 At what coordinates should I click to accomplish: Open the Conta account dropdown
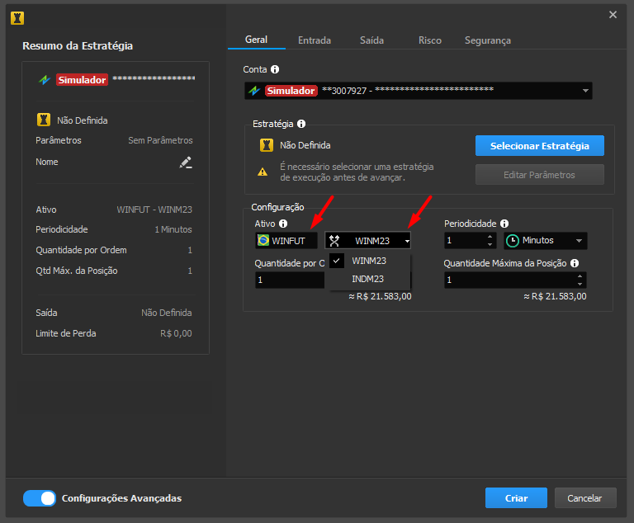419,91
